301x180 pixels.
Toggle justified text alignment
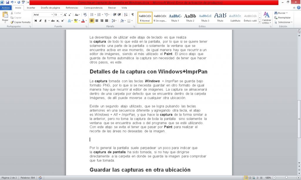[x=106, y=20]
